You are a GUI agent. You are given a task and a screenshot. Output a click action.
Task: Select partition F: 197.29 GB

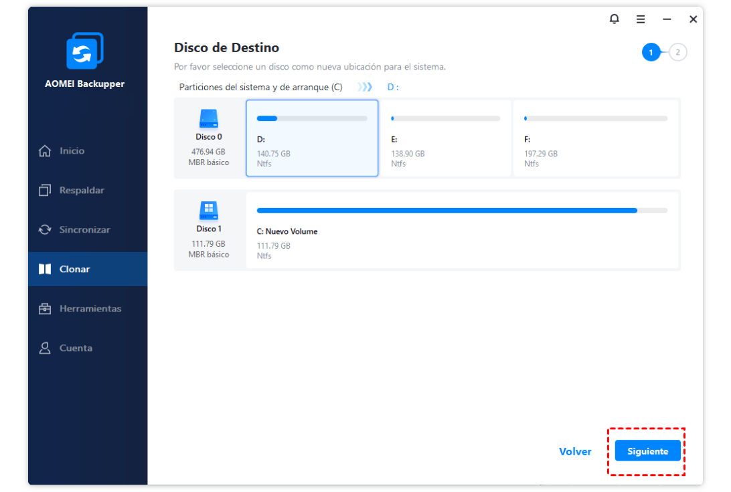(x=596, y=138)
